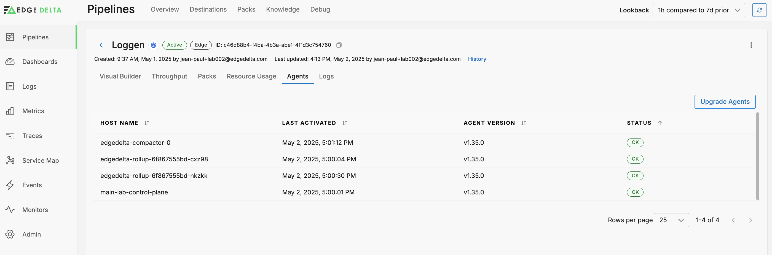The height and width of the screenshot is (255, 772).
Task: Click the Kubernetes helm icon next to Loggen
Action: 154,45
